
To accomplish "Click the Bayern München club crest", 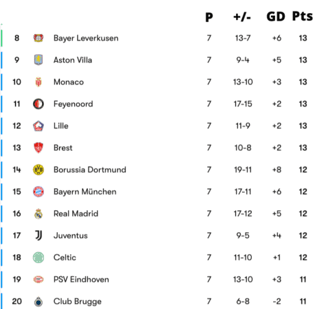I will click(39, 192).
